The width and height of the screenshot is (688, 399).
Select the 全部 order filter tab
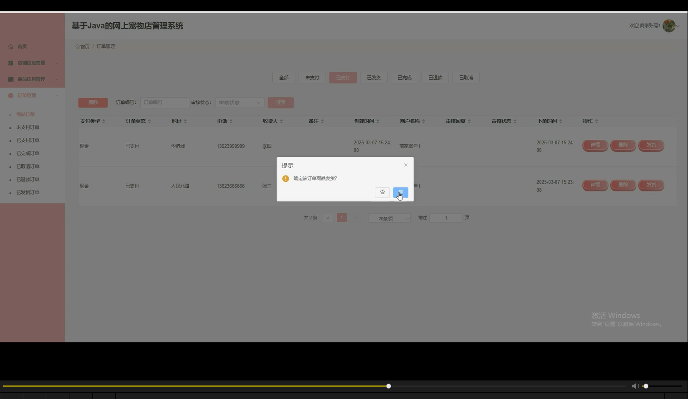click(284, 78)
